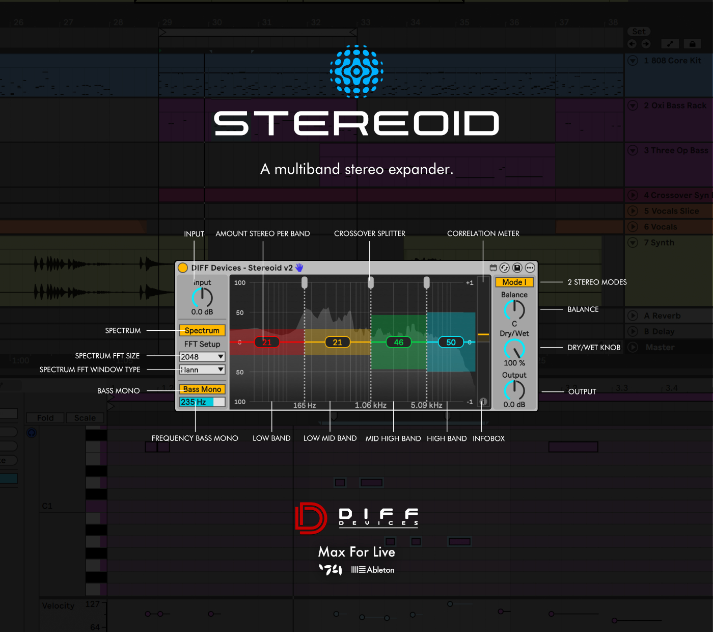Screen dimensions: 713x632
Task: Open the Hann window type dropdown
Action: [x=202, y=370]
